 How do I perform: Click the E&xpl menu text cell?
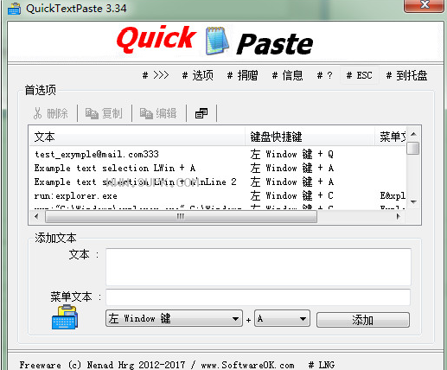[393, 196]
